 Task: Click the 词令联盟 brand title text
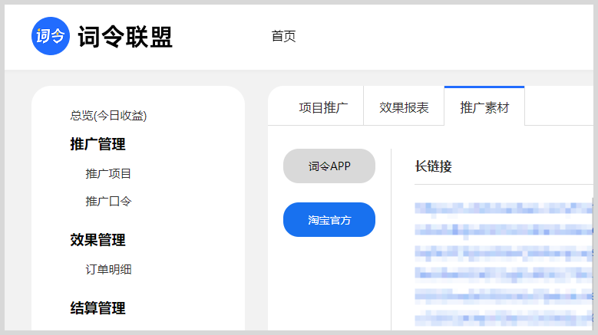click(x=125, y=37)
